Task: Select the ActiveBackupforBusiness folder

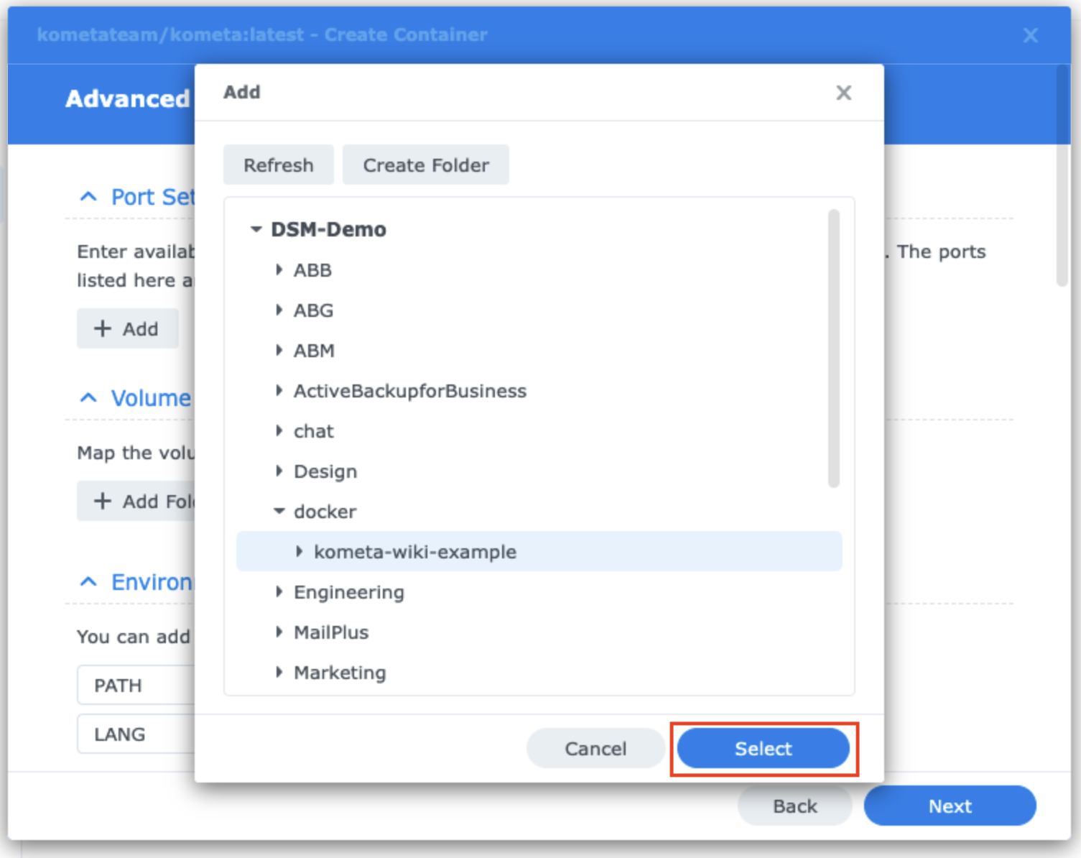Action: coord(410,391)
